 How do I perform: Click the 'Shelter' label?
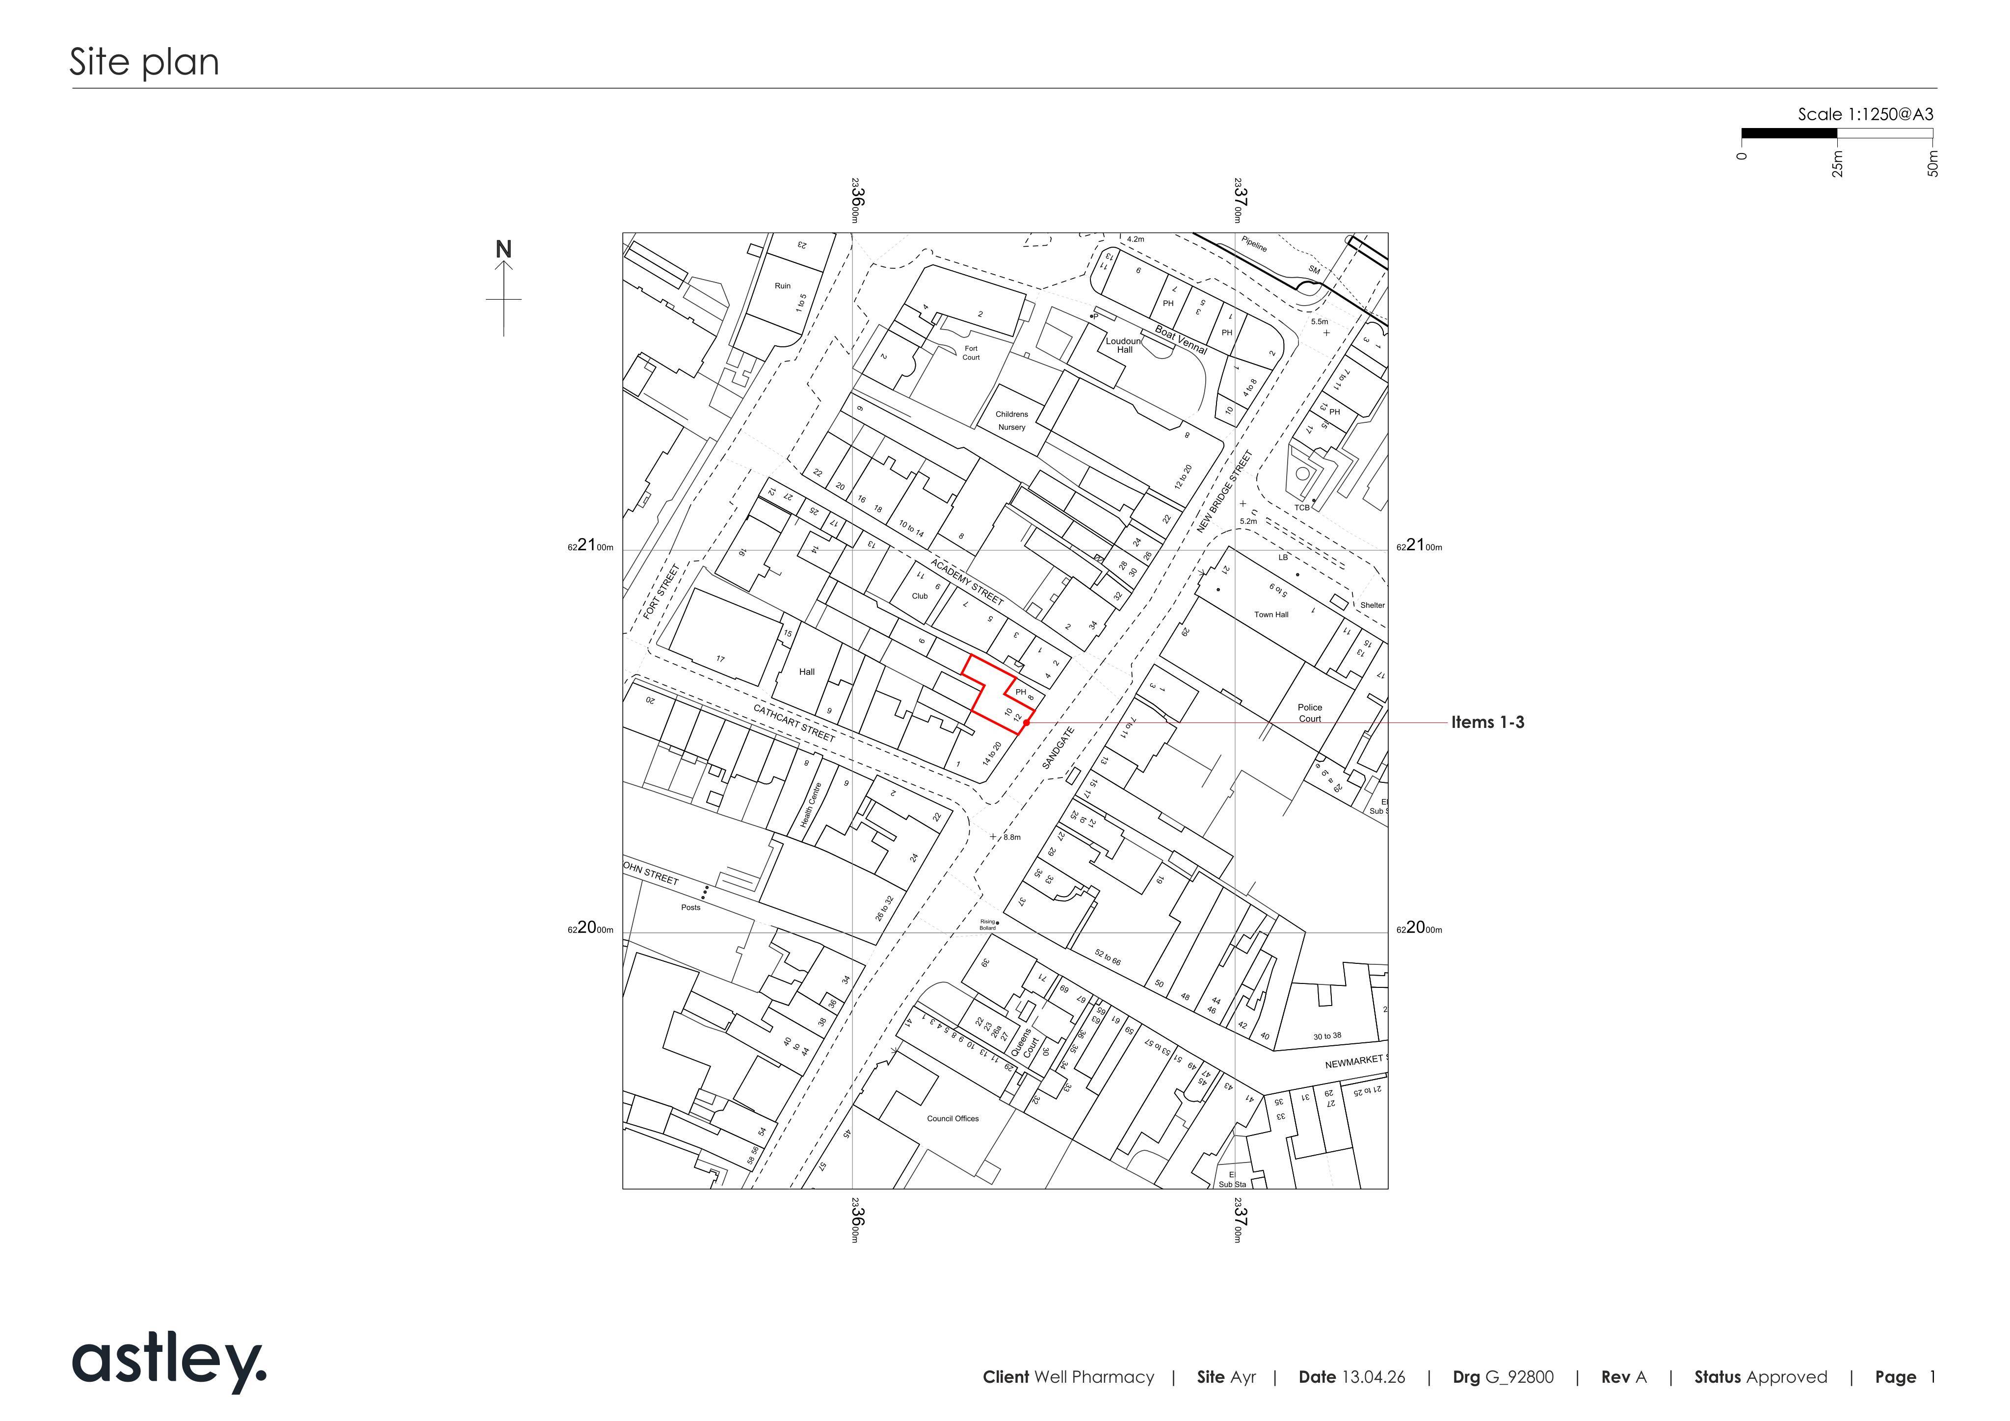[1373, 605]
